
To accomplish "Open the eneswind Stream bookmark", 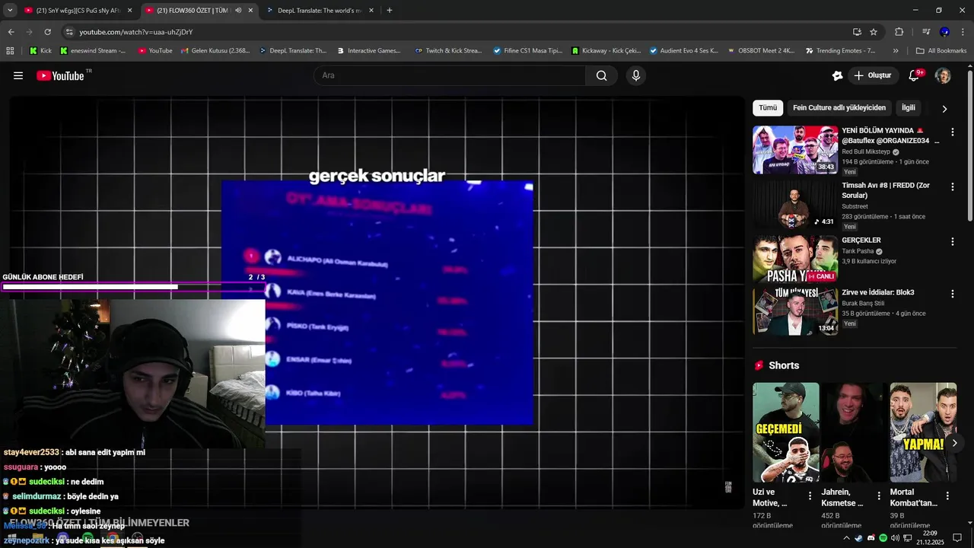I will pos(92,51).
